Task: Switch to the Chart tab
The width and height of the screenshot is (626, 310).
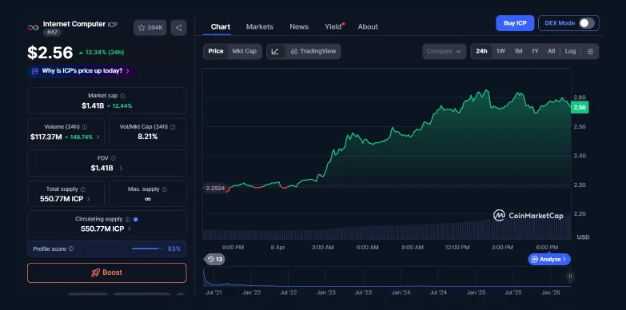Action: click(x=221, y=26)
